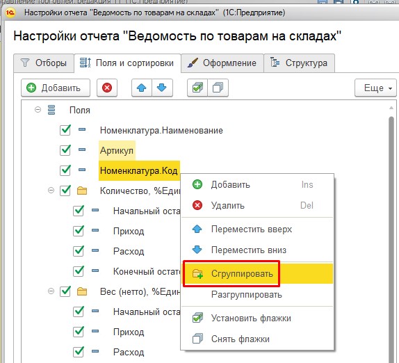Click folder icon of Количество group
399x363 pixels.
(82, 191)
